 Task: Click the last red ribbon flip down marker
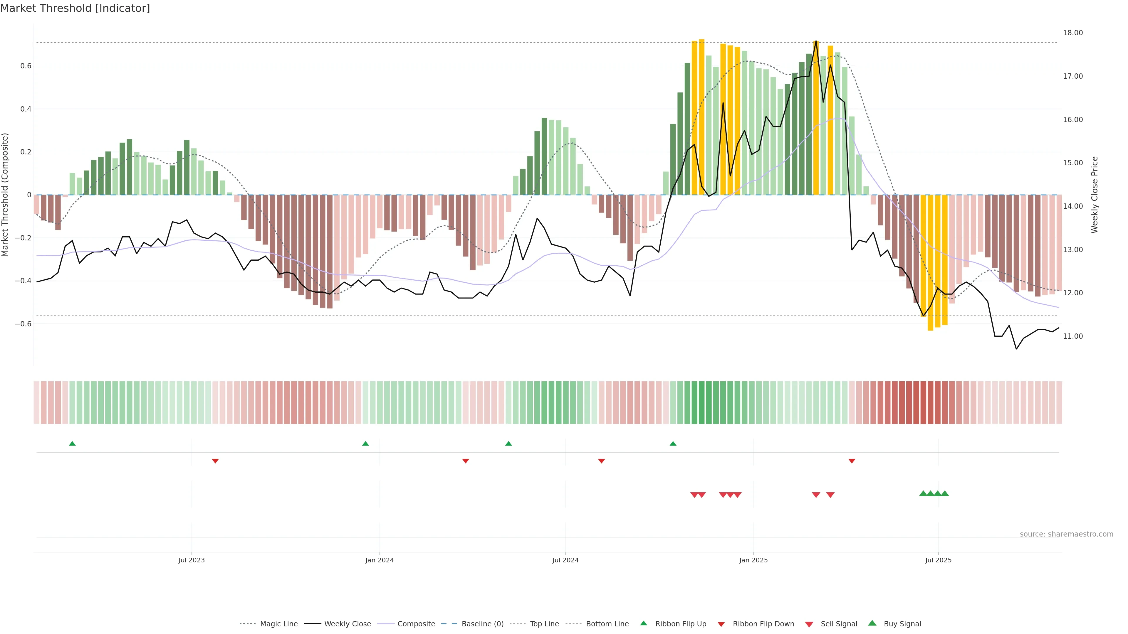(x=852, y=461)
